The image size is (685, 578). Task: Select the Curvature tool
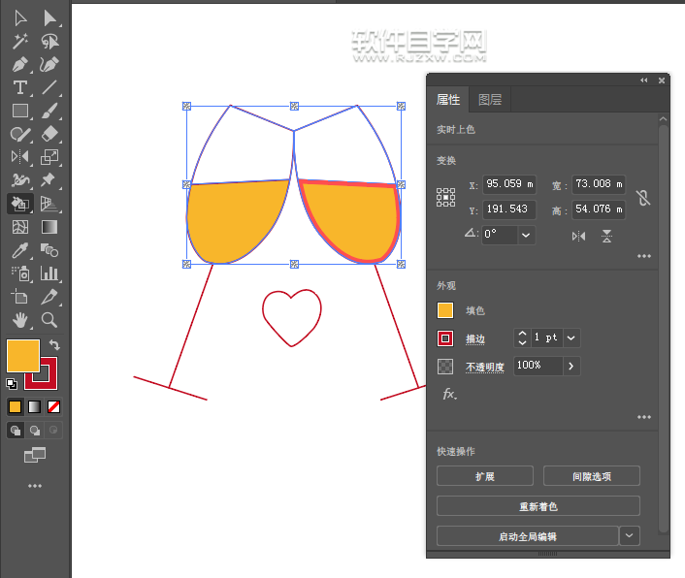pos(49,65)
